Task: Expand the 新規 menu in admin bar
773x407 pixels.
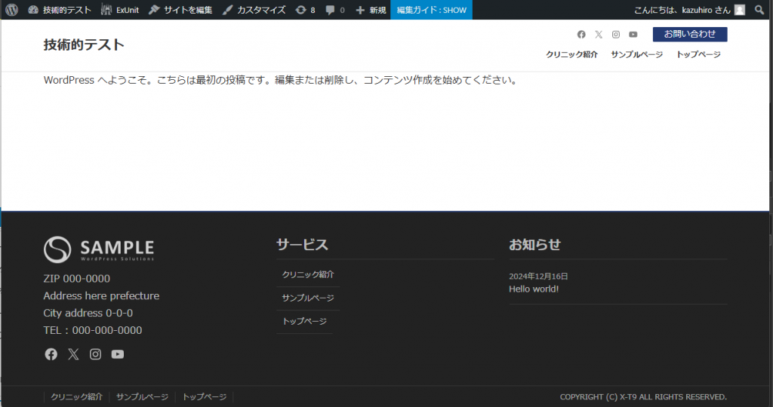Action: pos(371,10)
